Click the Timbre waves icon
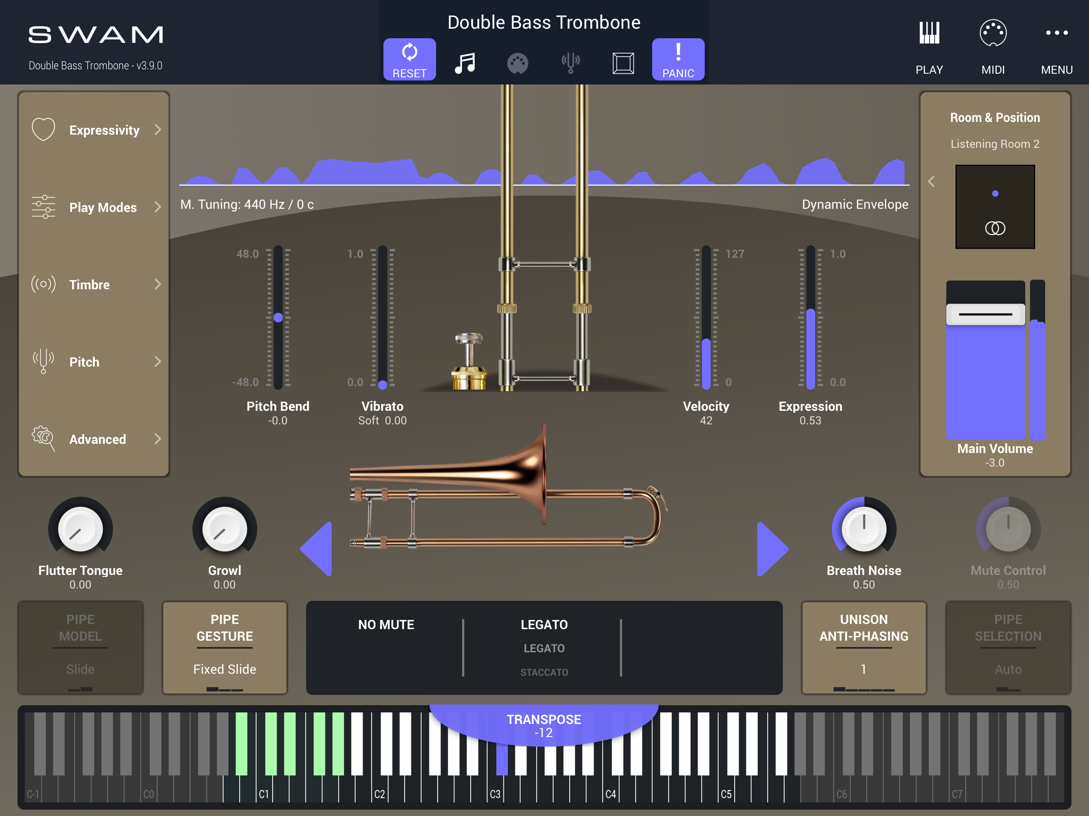 click(43, 284)
